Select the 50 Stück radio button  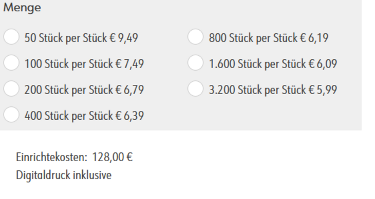click(11, 37)
